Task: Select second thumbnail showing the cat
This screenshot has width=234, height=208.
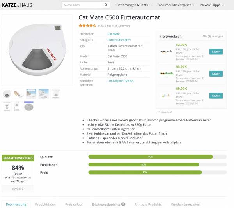Action: click(19, 94)
